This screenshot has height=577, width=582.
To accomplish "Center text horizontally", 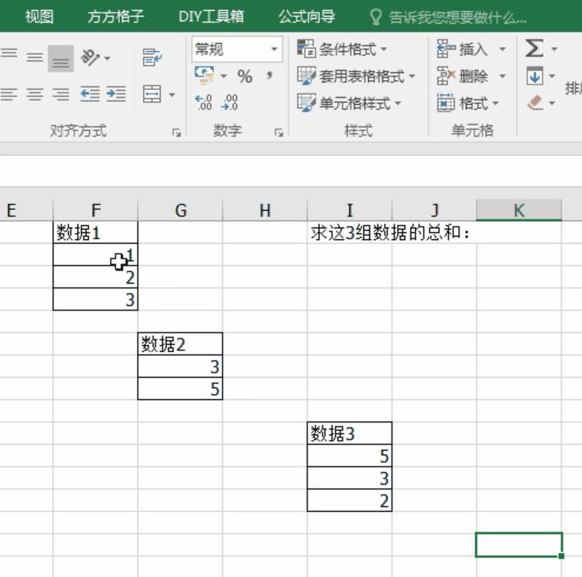I will tap(35, 94).
